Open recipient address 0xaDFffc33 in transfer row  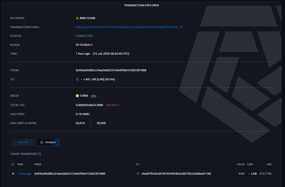click(x=176, y=174)
